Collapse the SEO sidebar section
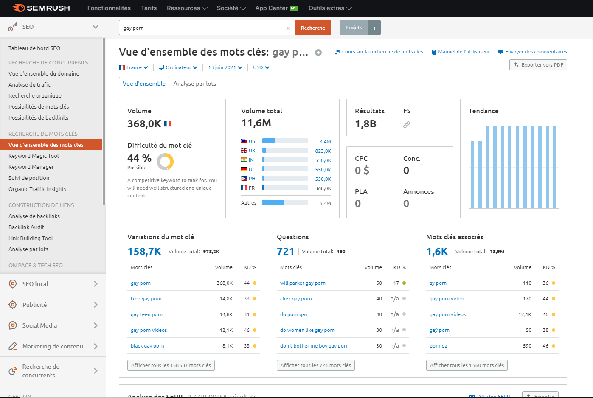 tap(96, 27)
